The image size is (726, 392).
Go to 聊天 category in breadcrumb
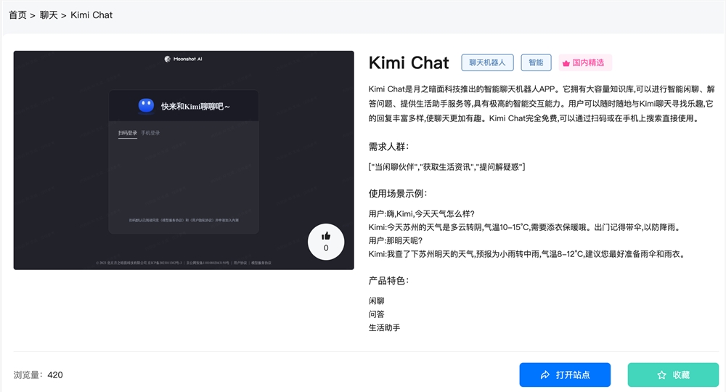coord(49,15)
